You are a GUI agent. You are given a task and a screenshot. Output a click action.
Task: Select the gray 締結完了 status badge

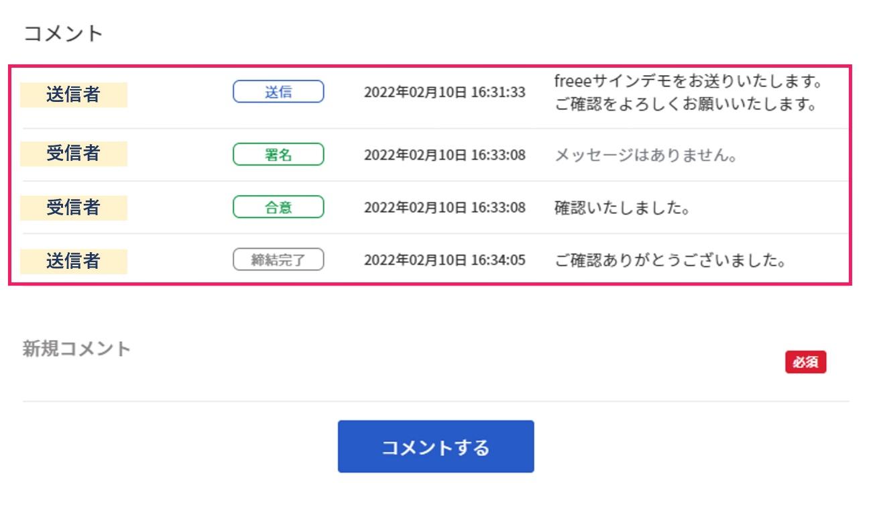point(278,259)
